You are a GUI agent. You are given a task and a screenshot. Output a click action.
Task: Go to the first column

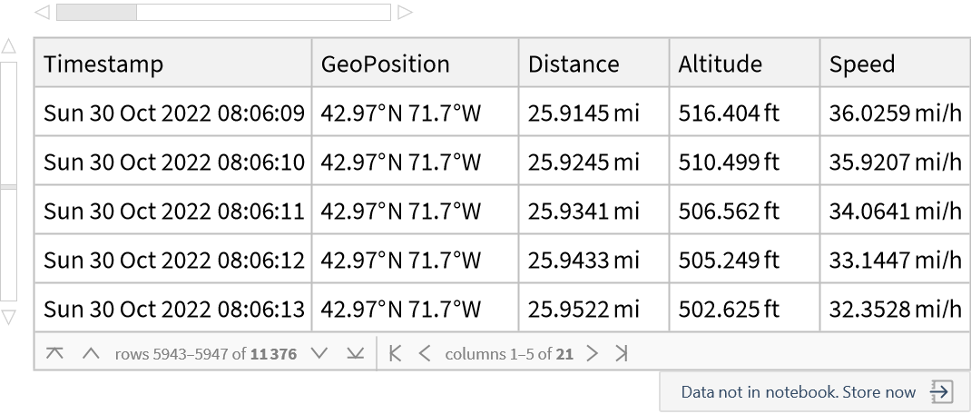395,354
